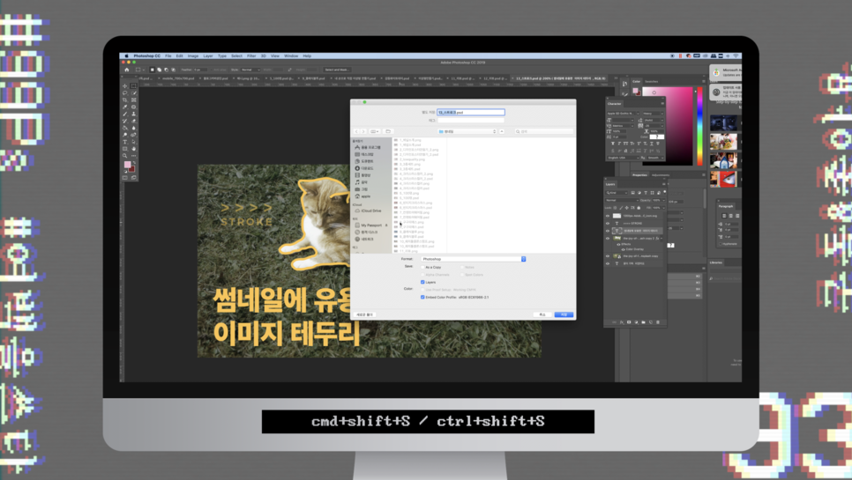The height and width of the screenshot is (480, 852).
Task: Click the blue Save button in dialog
Action: coord(564,314)
